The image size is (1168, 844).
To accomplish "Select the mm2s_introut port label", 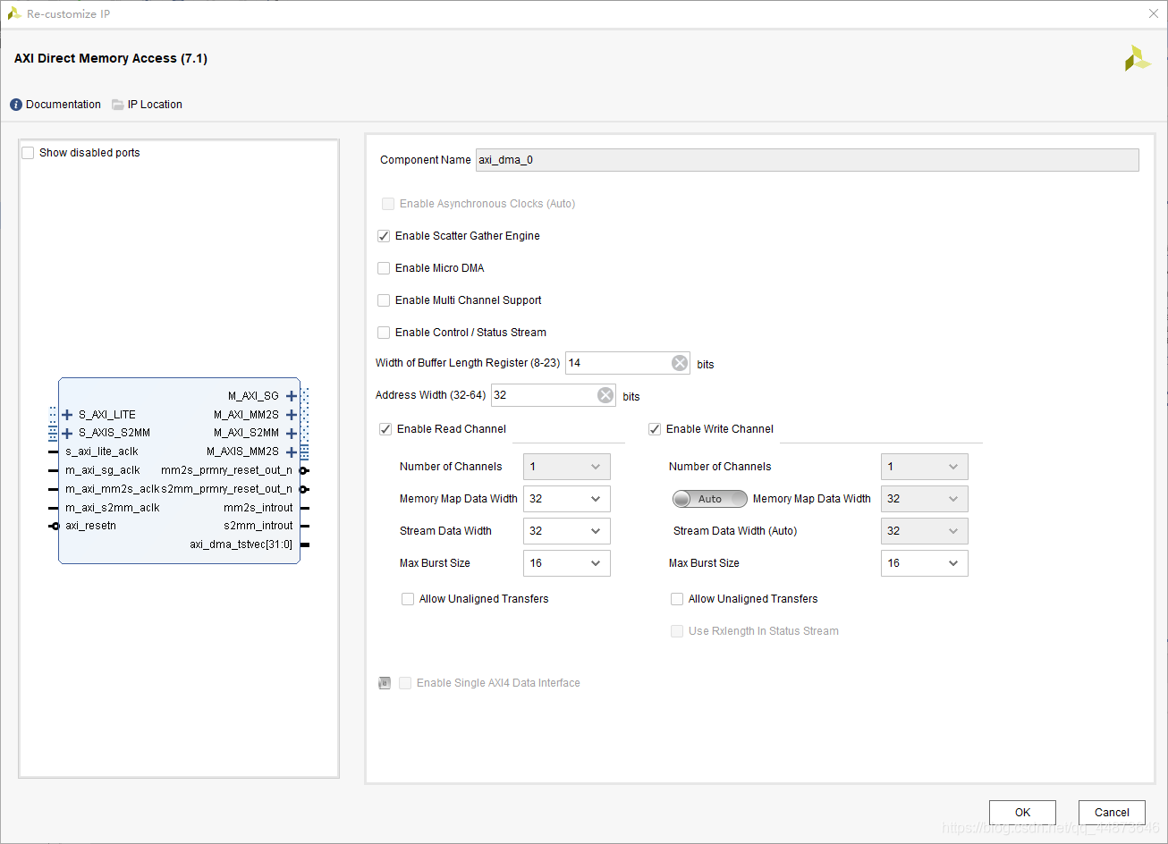I will [x=258, y=508].
